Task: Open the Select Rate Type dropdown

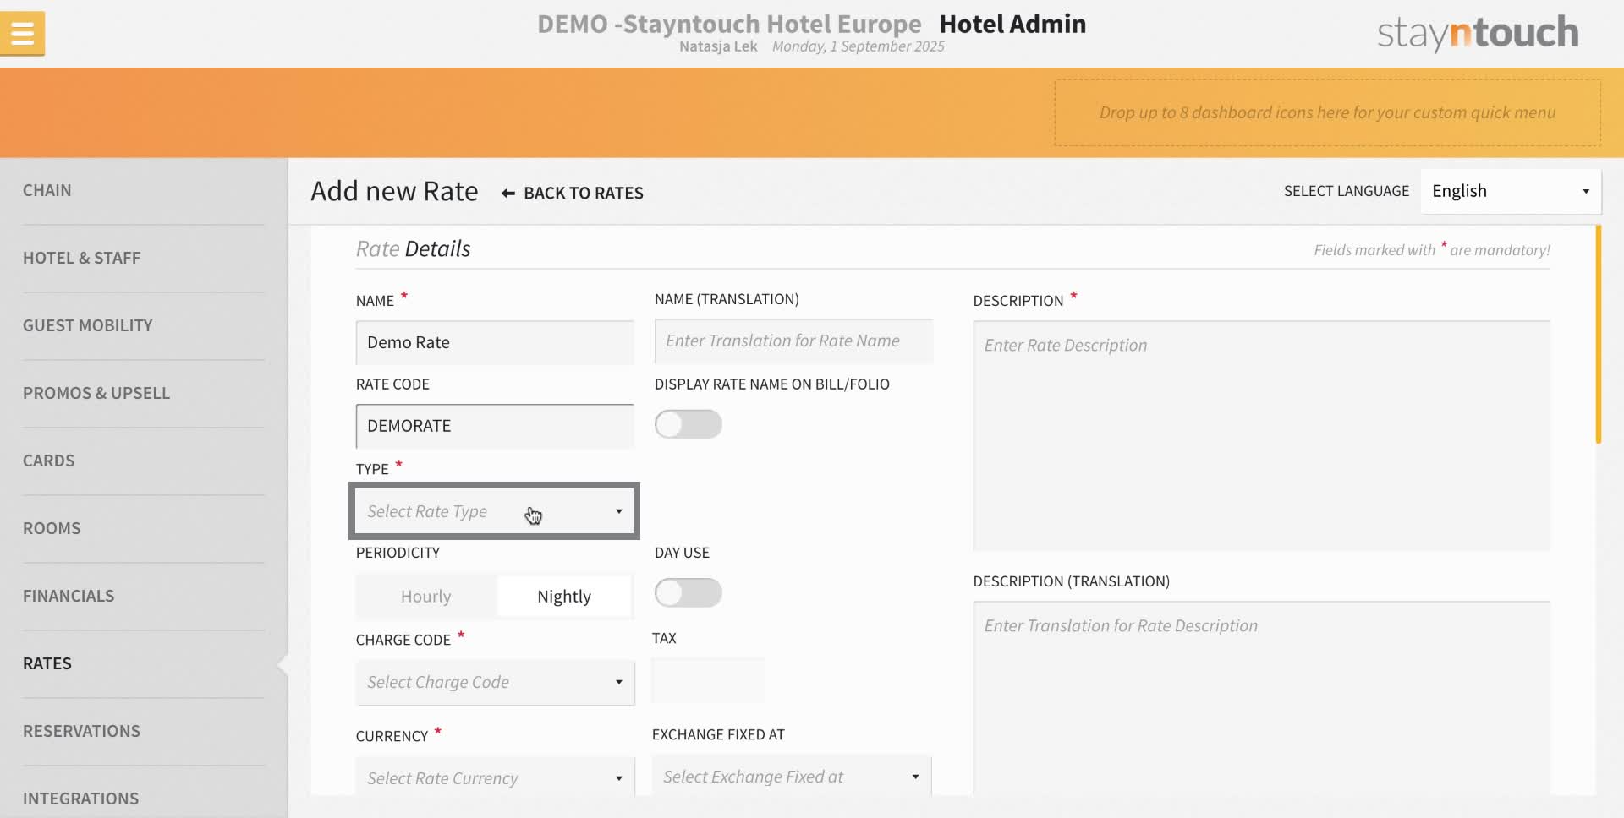Action: pos(495,511)
